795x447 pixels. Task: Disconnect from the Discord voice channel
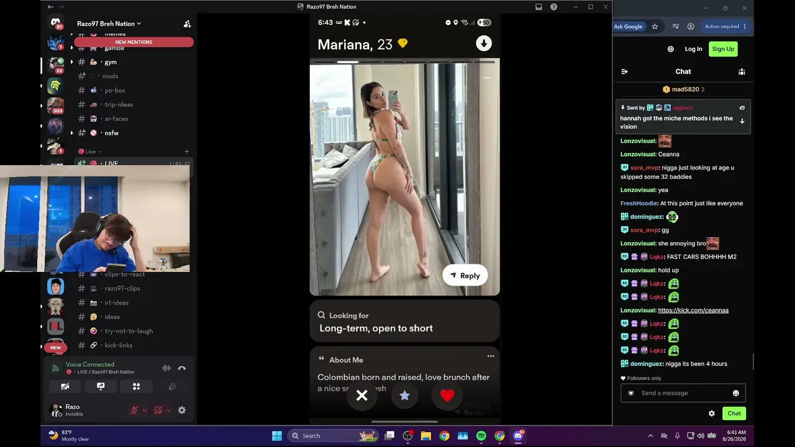coord(182,368)
